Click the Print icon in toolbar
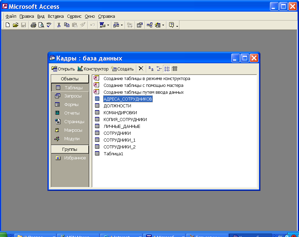This screenshot has height=237, width=299. pyautogui.click(x=33, y=25)
